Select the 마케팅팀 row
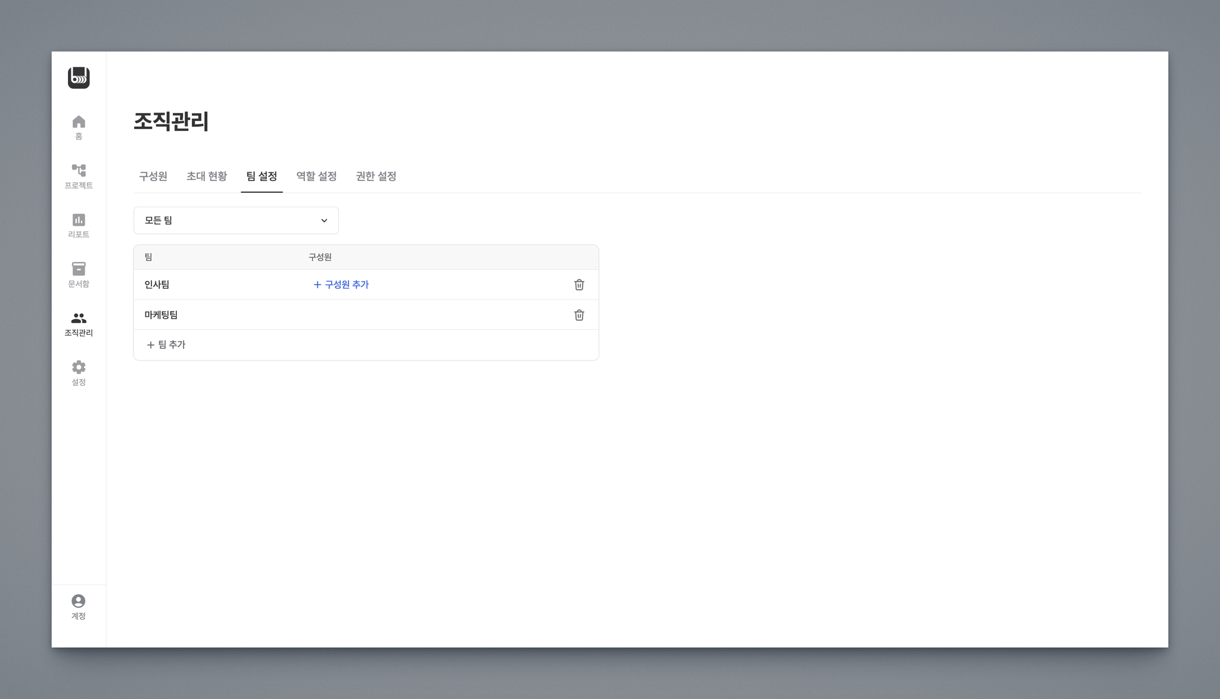The image size is (1220, 699). click(x=161, y=315)
